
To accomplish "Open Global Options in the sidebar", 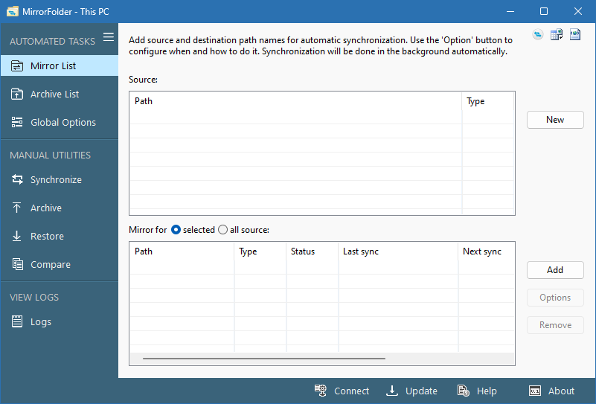I will (x=60, y=122).
